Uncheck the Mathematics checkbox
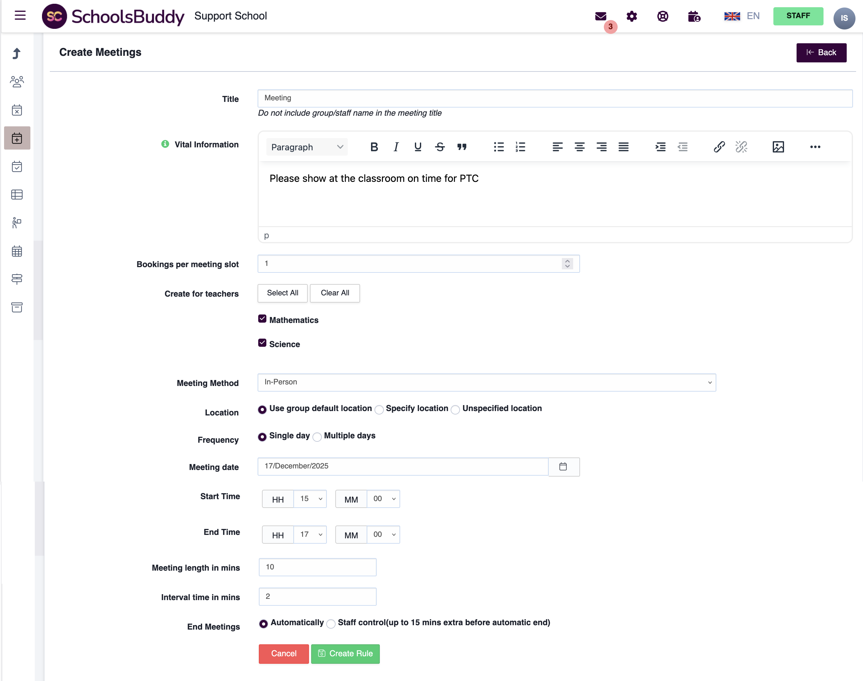863x681 pixels. coord(262,319)
